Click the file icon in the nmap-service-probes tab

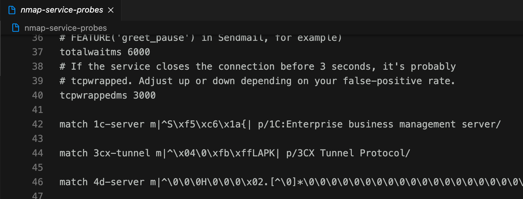(12, 10)
